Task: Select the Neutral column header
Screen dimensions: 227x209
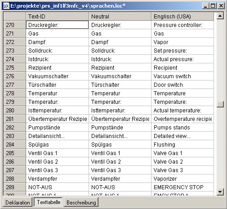Action: 120,17
